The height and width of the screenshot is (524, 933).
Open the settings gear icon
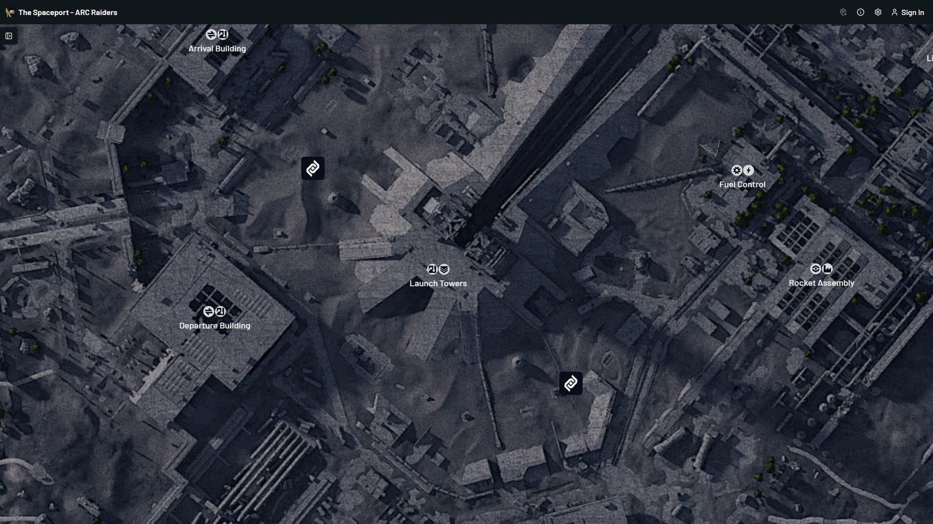(x=878, y=13)
